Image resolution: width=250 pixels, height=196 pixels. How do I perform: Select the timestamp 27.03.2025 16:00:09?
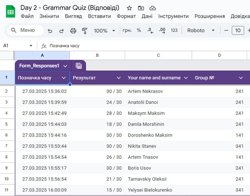42,190
